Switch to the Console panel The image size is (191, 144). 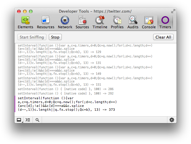(149, 22)
